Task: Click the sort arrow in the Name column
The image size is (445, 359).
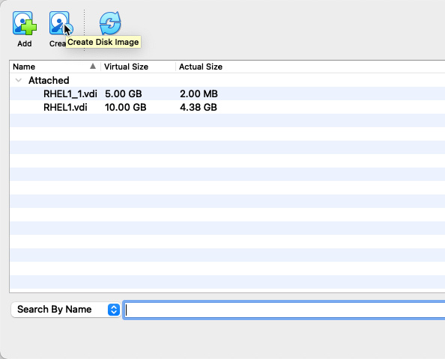Action: coord(93,67)
